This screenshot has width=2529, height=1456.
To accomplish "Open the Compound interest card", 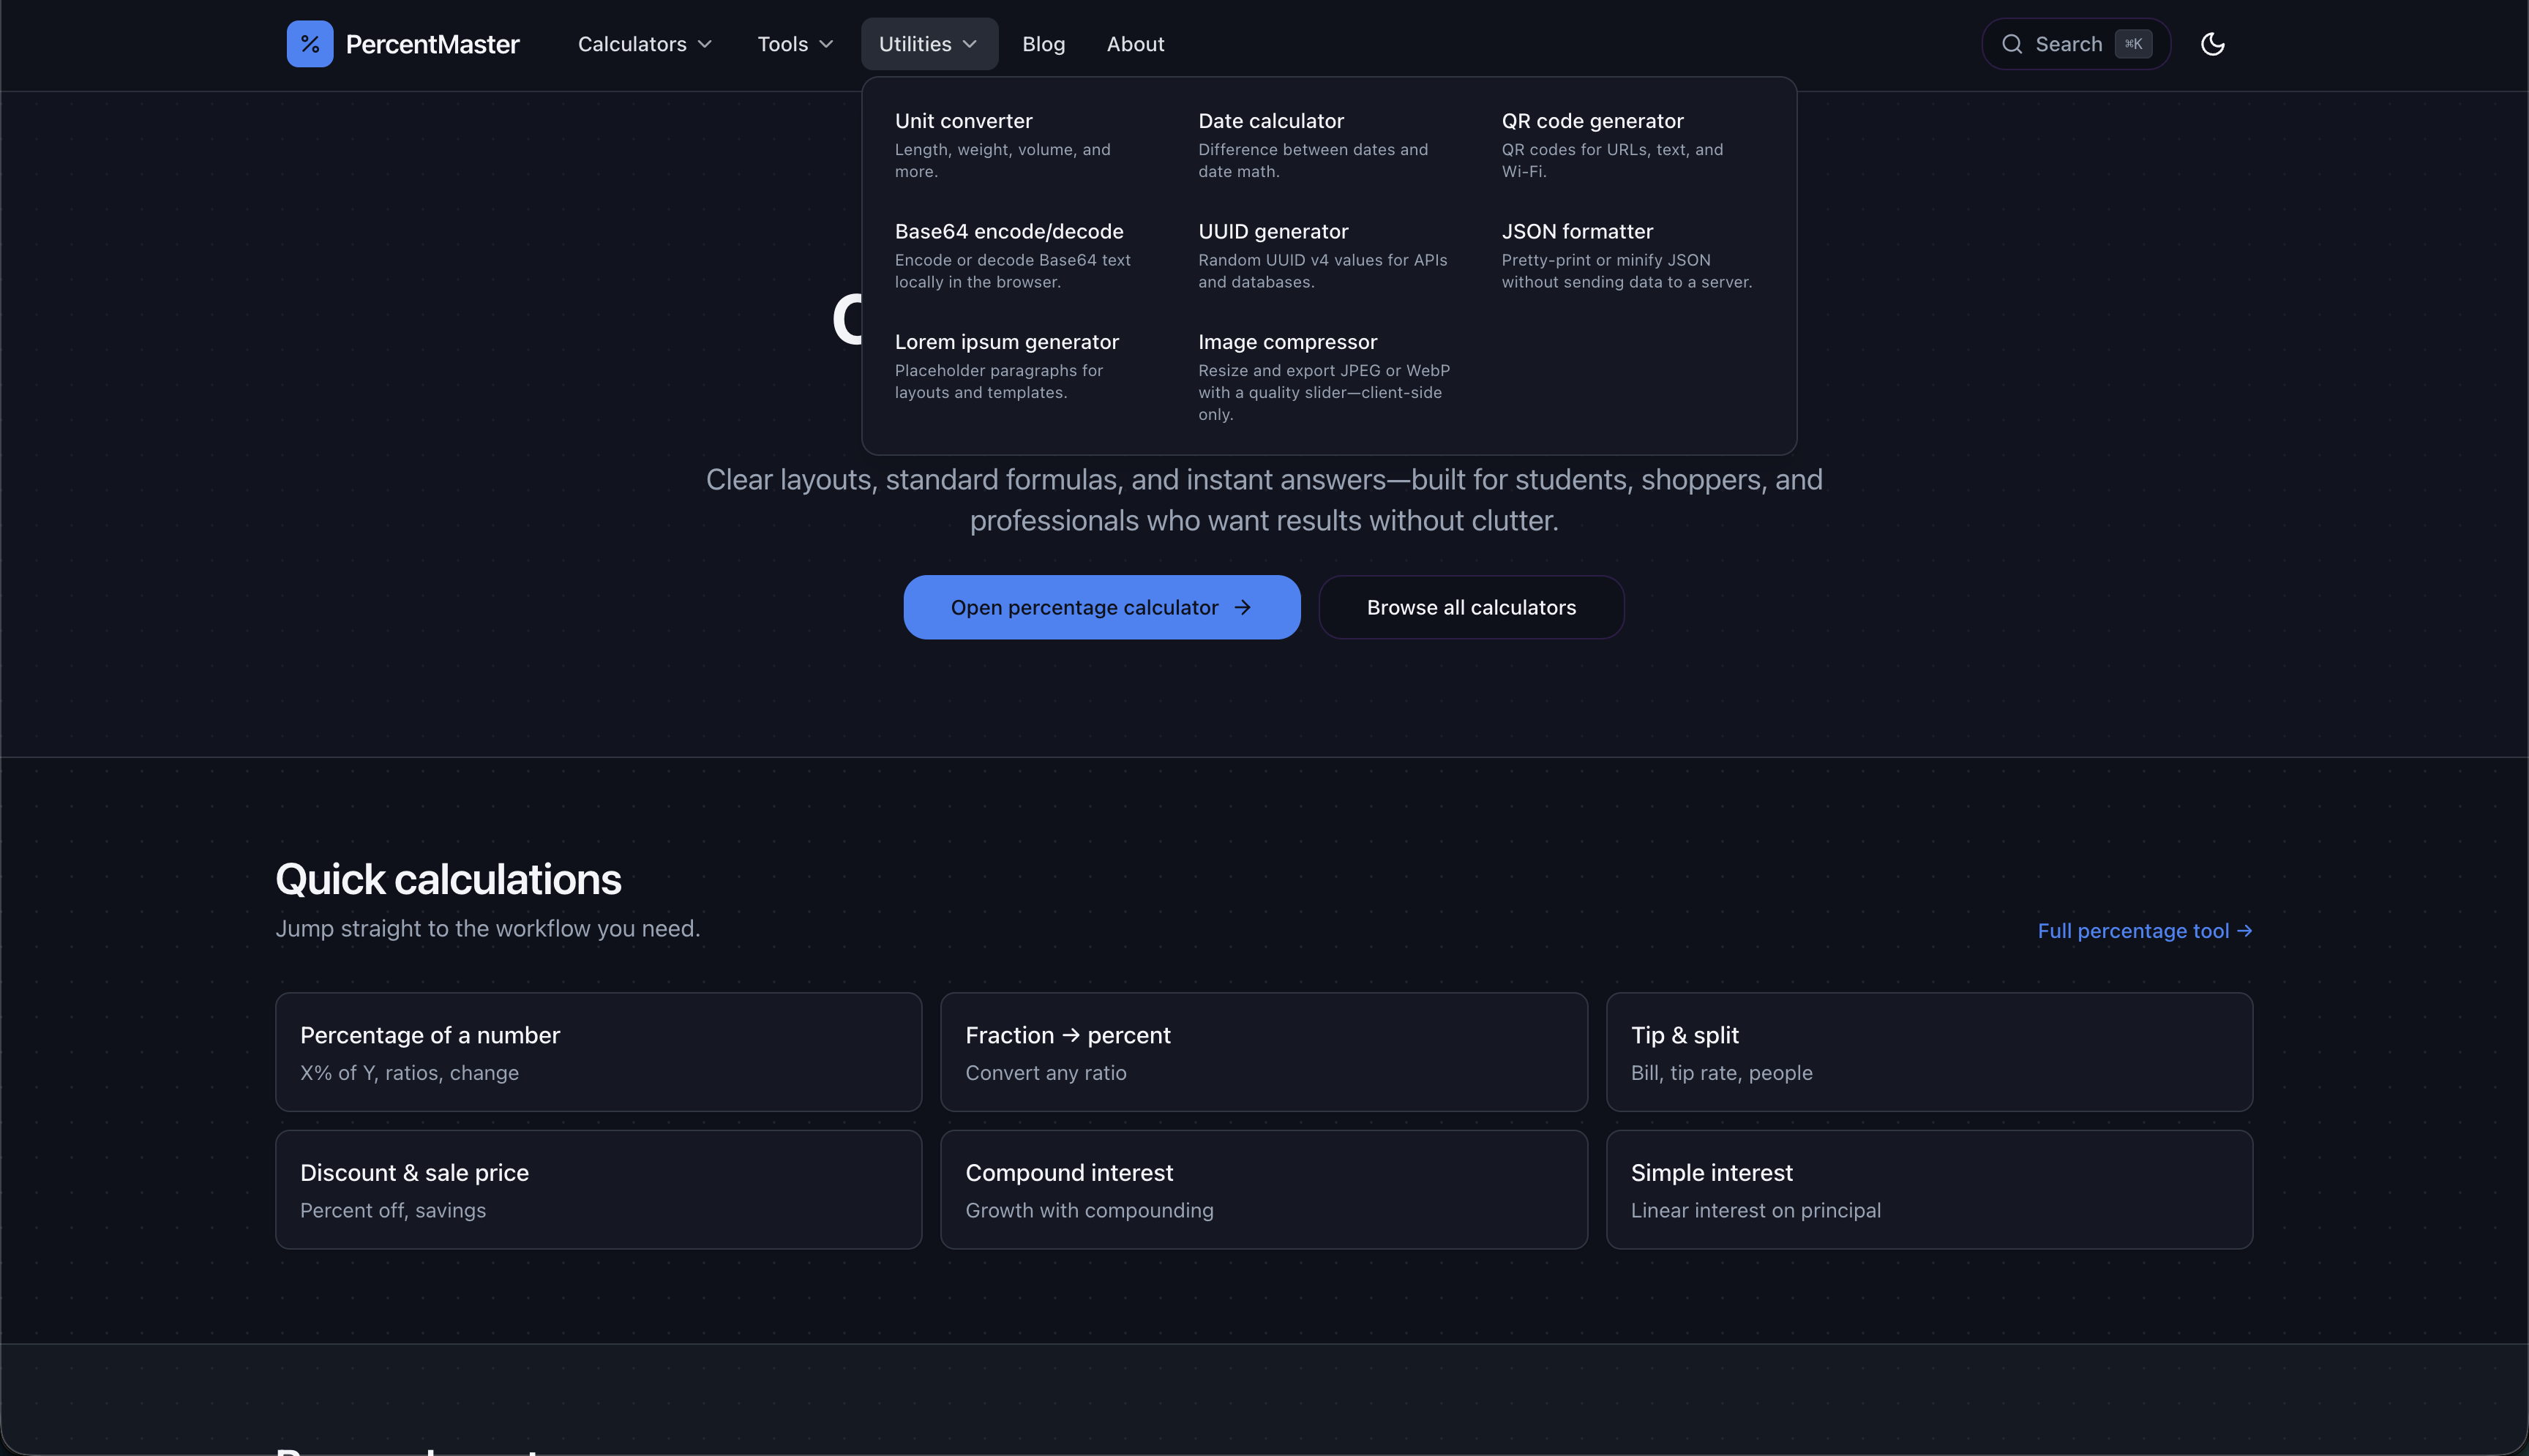I will point(1263,1189).
